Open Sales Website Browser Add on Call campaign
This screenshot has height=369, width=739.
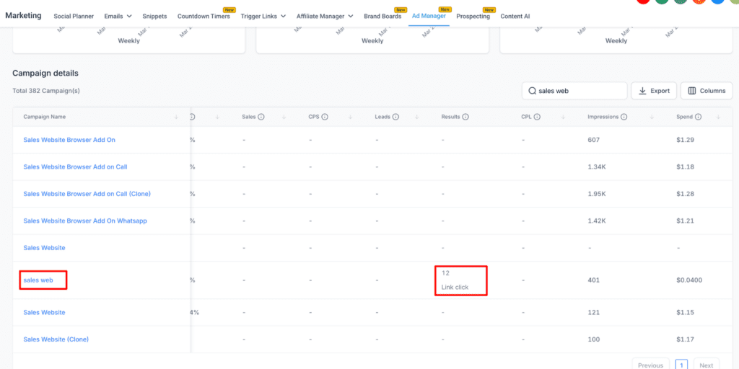(75, 166)
